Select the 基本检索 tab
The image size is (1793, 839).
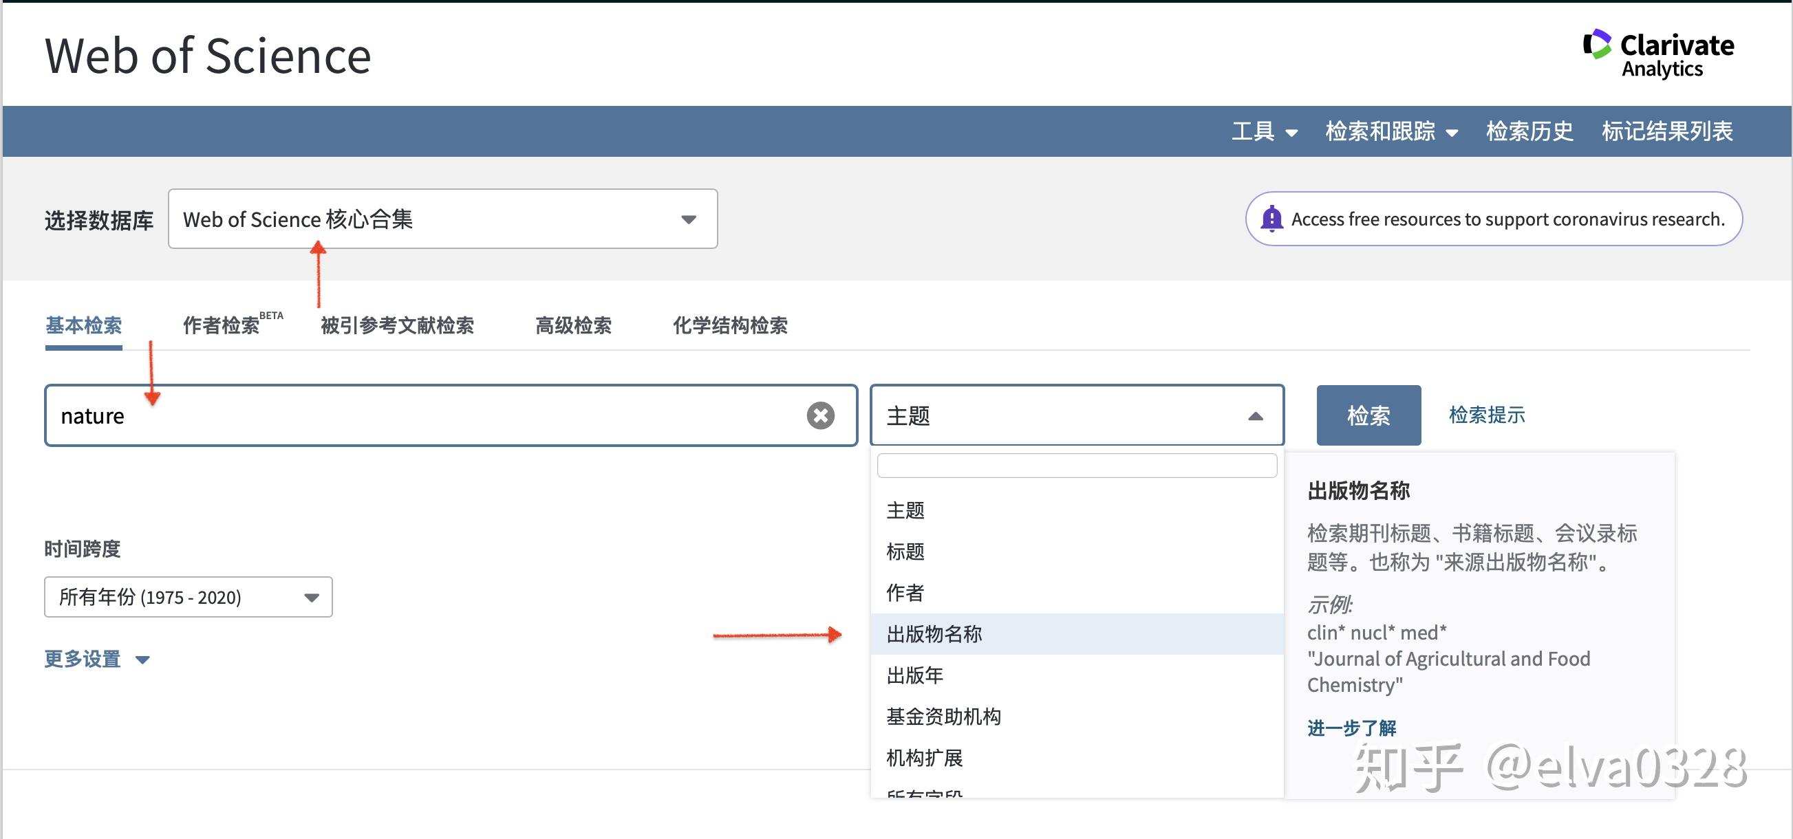[x=83, y=325]
